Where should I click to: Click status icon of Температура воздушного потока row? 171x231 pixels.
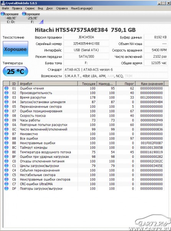[6, 152]
